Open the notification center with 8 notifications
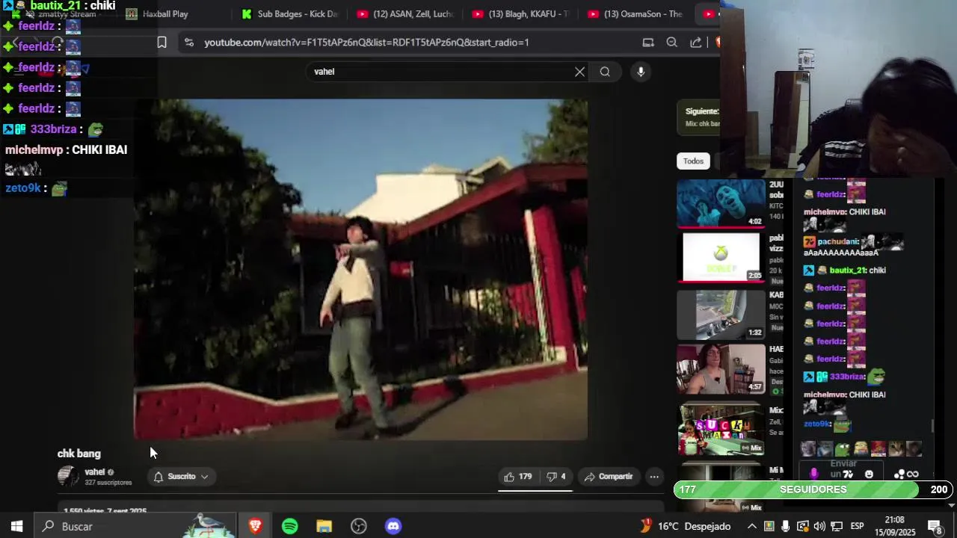The width and height of the screenshot is (957, 538). pos(935,526)
